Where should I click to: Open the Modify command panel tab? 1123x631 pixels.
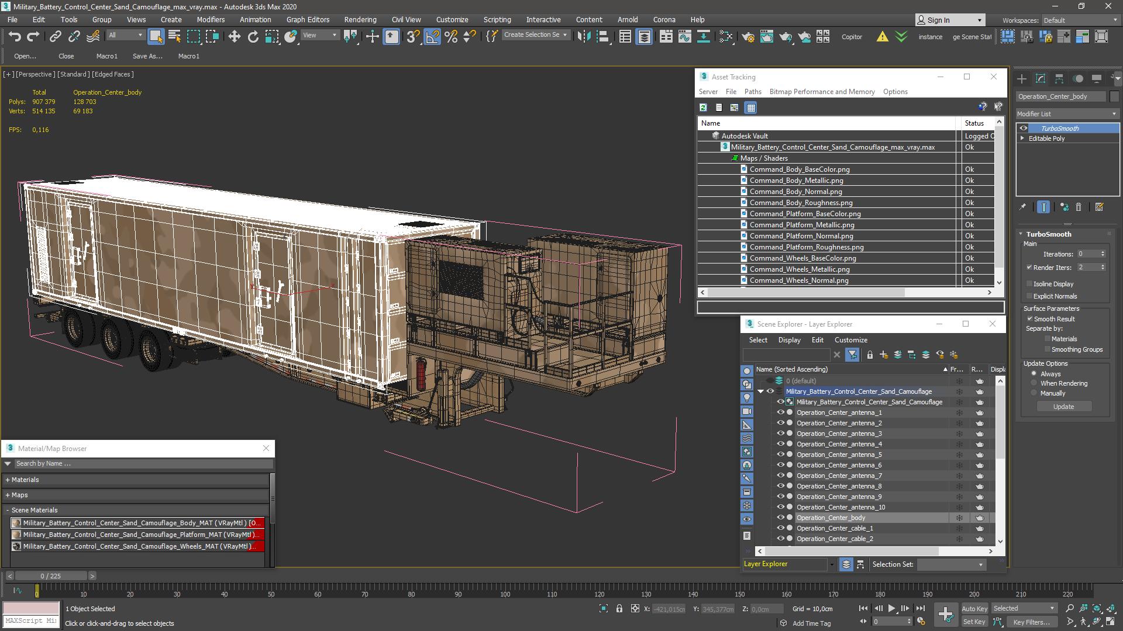pyautogui.click(x=1041, y=78)
